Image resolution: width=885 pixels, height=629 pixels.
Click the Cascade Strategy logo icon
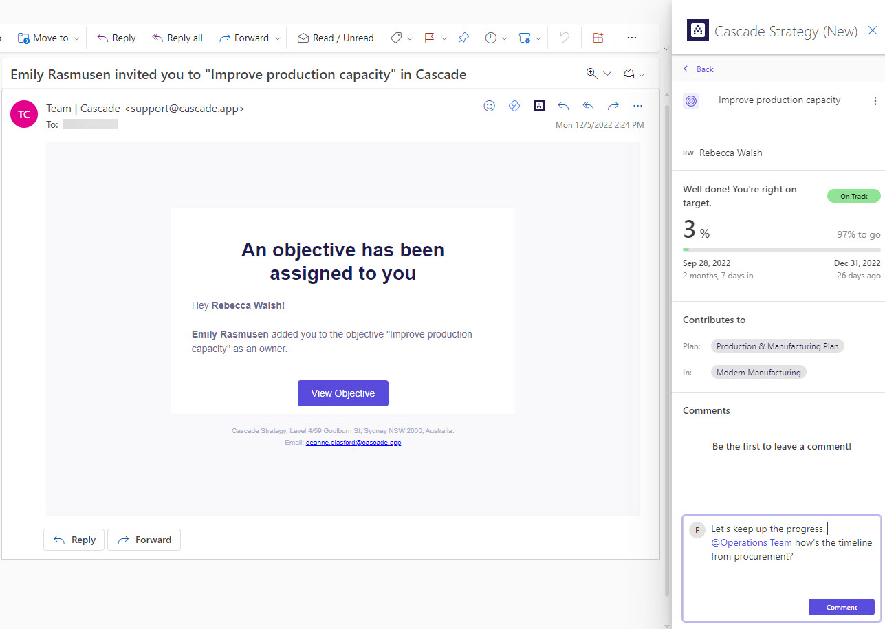click(698, 30)
